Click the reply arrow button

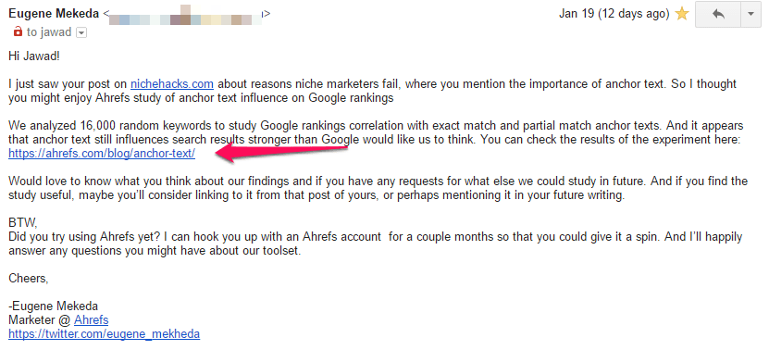pos(718,14)
